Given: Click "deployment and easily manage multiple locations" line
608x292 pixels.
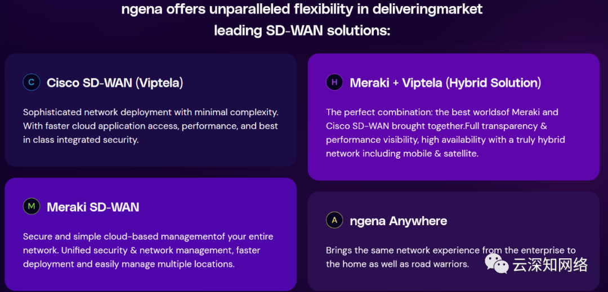Looking at the screenshot, I should pos(129,264).
